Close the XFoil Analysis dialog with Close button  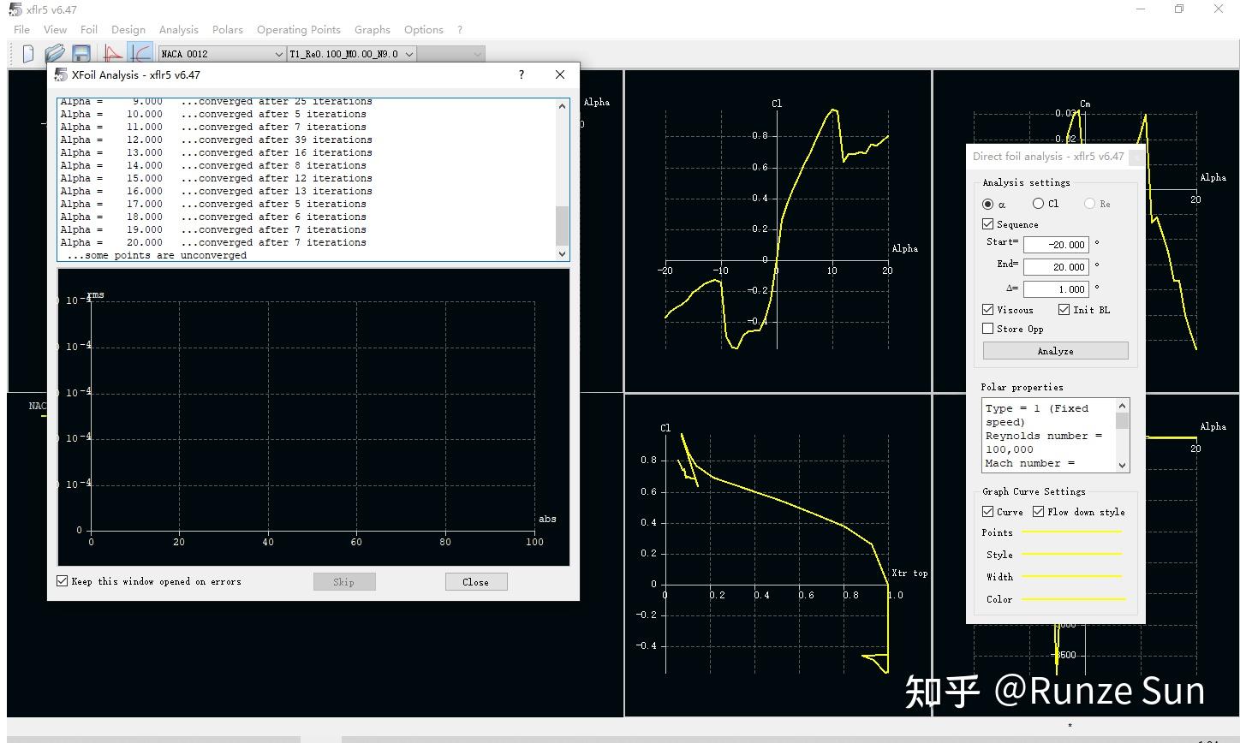[475, 581]
